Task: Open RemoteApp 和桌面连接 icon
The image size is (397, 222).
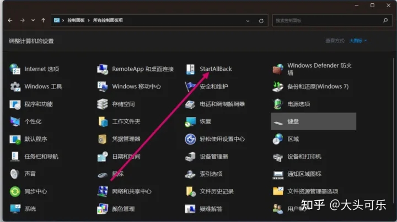Action: click(103, 69)
